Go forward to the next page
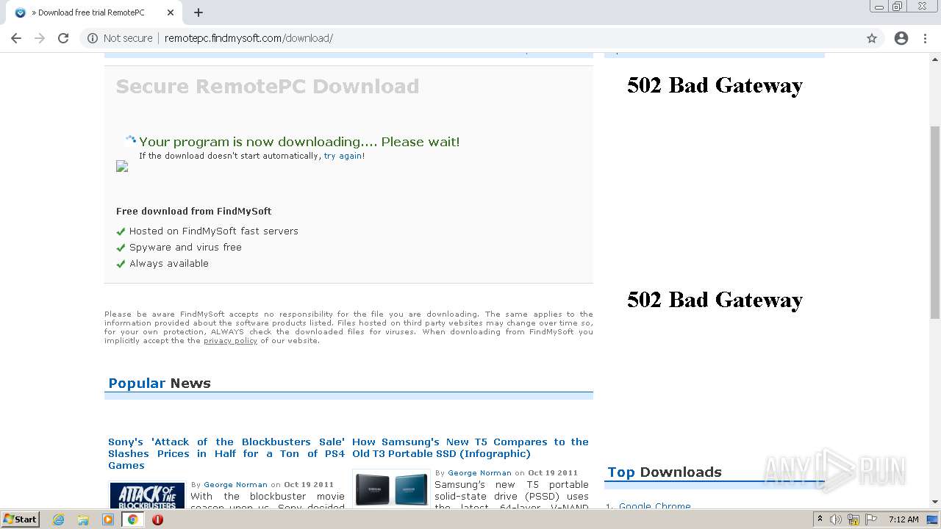The image size is (941, 529). pyautogui.click(x=40, y=38)
